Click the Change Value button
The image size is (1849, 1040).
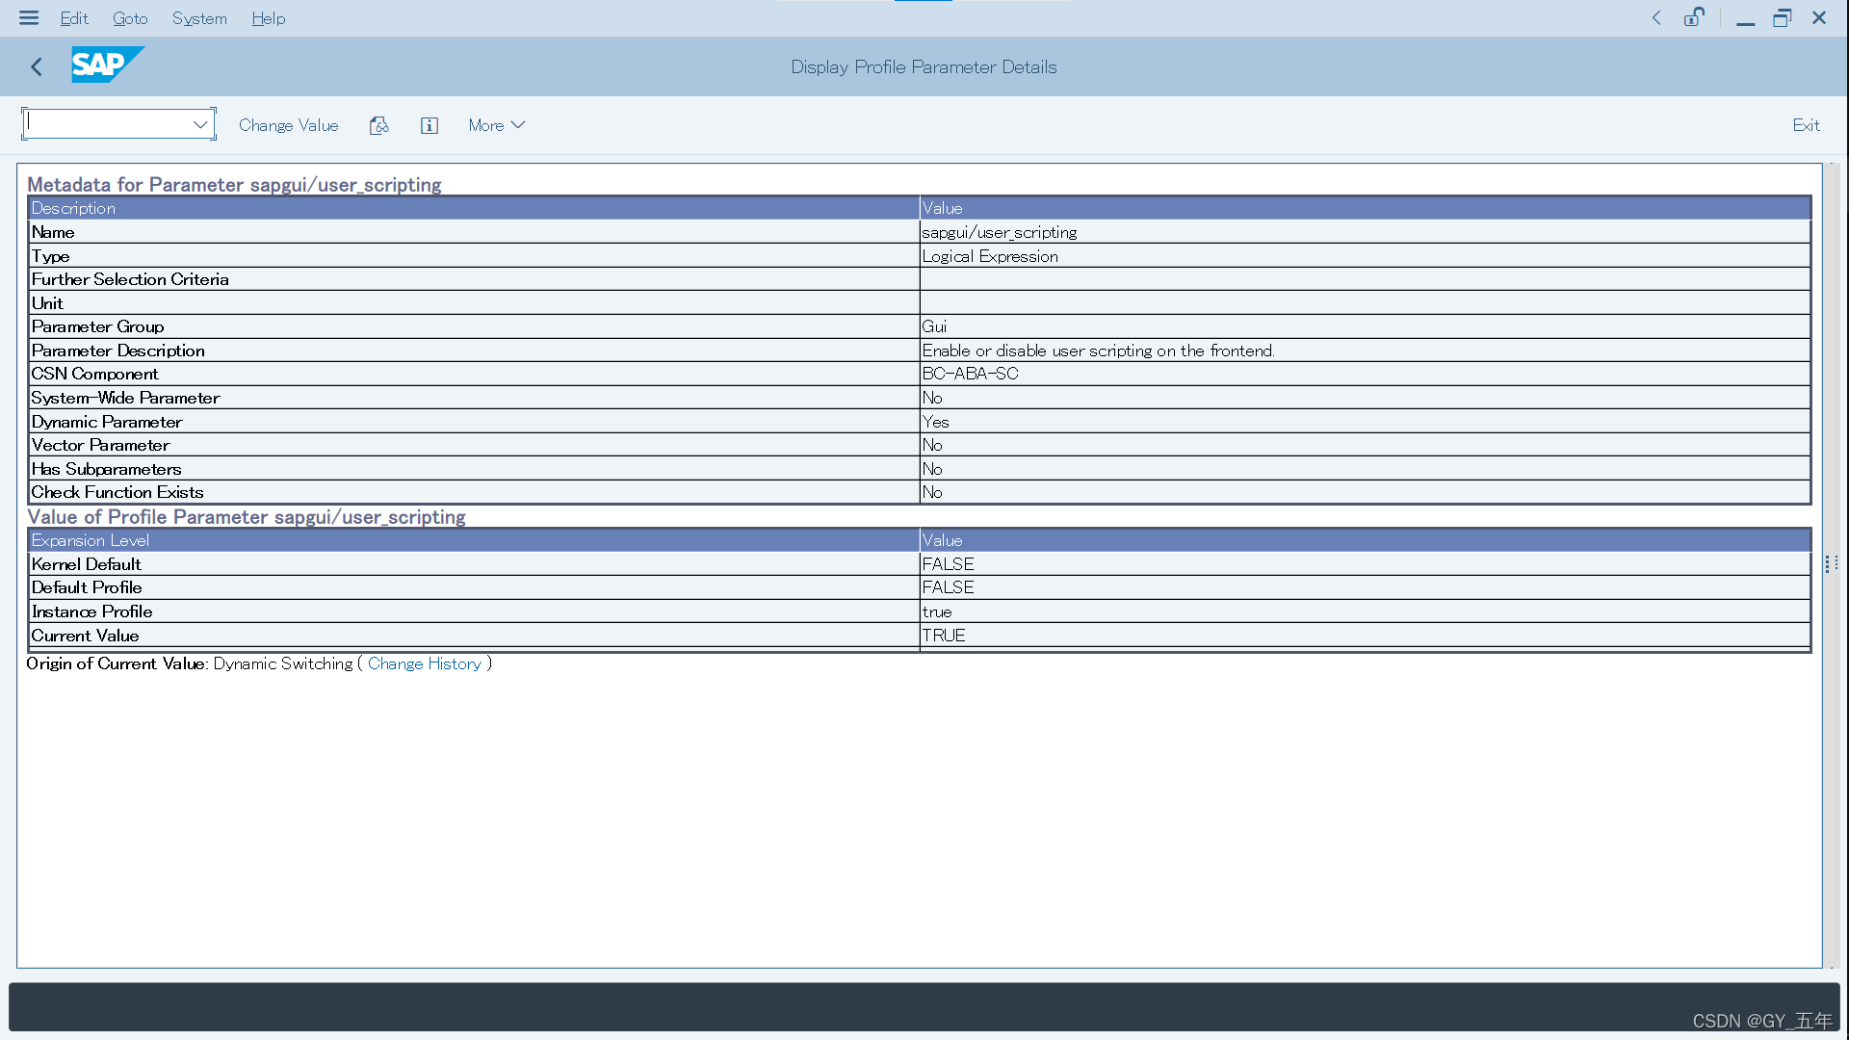click(x=288, y=125)
